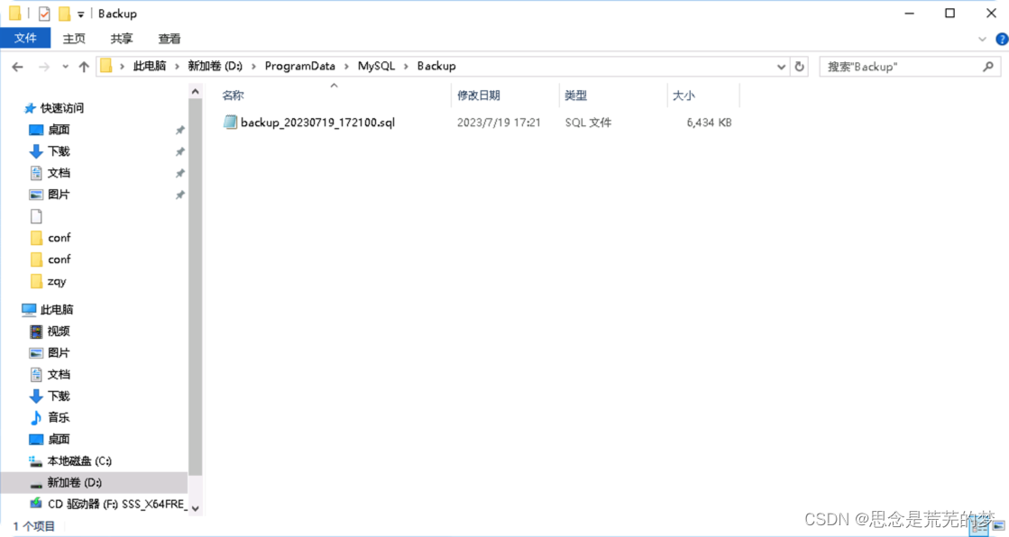The width and height of the screenshot is (1009, 537).
Task: Open 本地磁盘 (C:) drive
Action: pyautogui.click(x=79, y=461)
